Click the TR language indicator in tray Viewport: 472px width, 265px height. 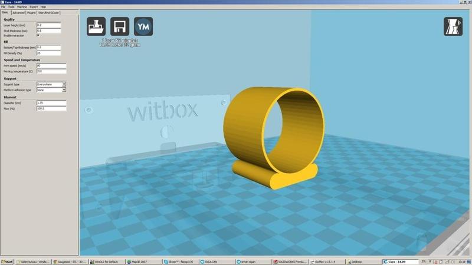click(x=424, y=261)
